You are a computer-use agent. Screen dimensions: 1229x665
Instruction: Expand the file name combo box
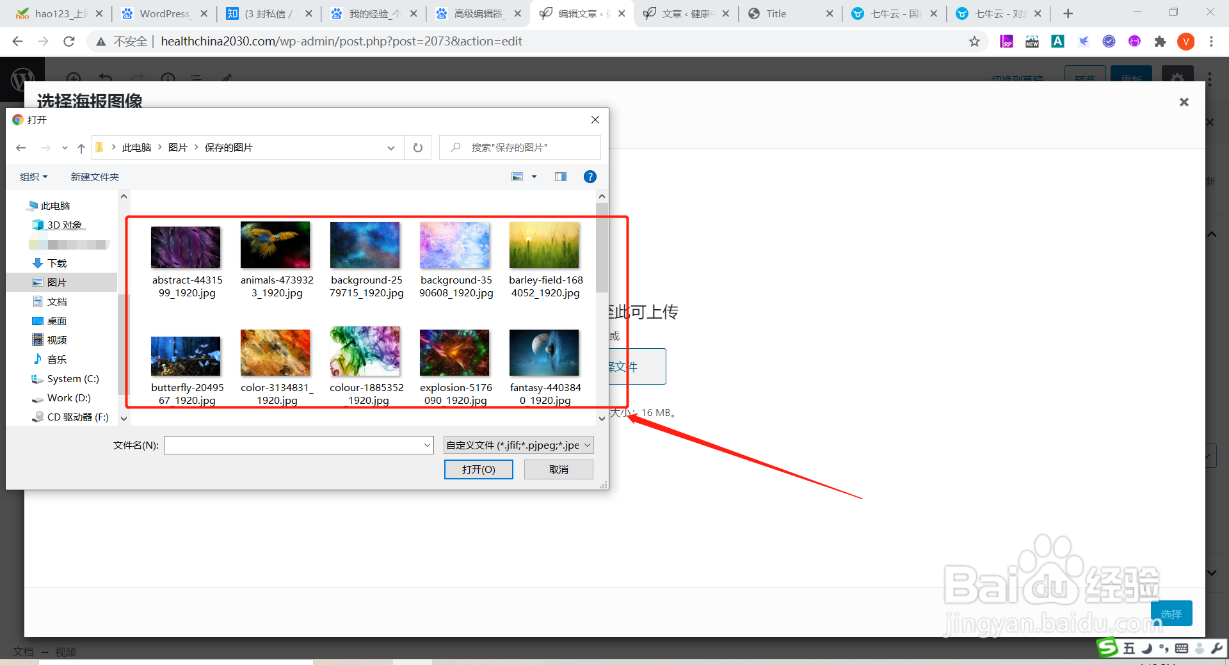click(x=427, y=445)
